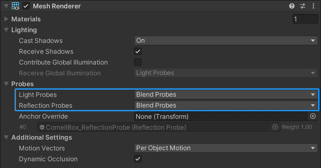
Task: Open the Mesh Renderer three-dot context menu
Action: (313, 6)
